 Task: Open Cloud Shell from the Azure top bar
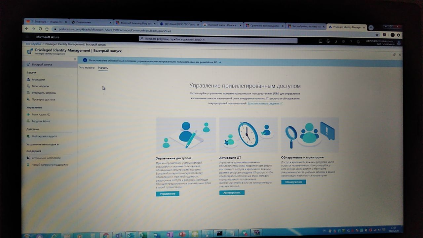(x=320, y=41)
